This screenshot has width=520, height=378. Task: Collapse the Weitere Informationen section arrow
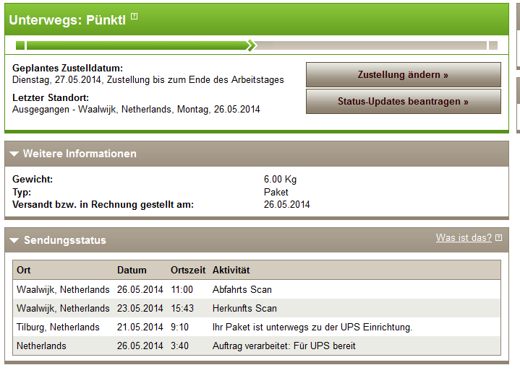pos(14,154)
